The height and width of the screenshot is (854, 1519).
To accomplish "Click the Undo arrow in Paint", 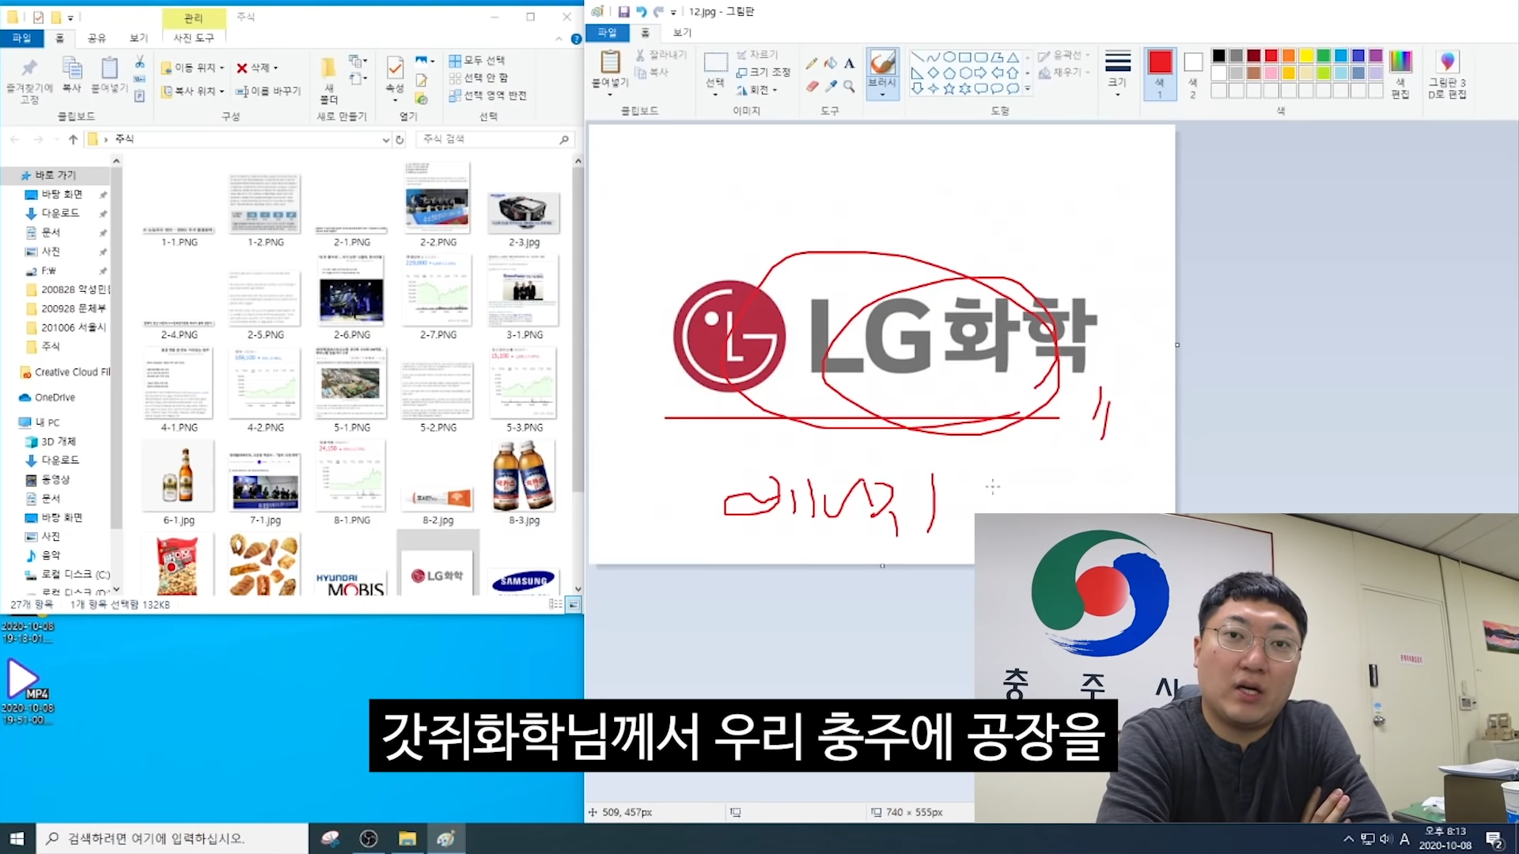I will 641,12.
